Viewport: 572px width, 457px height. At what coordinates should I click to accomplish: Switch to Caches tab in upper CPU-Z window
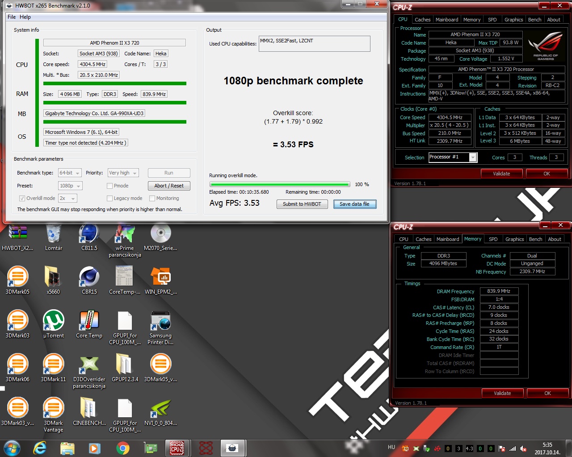pos(422,20)
